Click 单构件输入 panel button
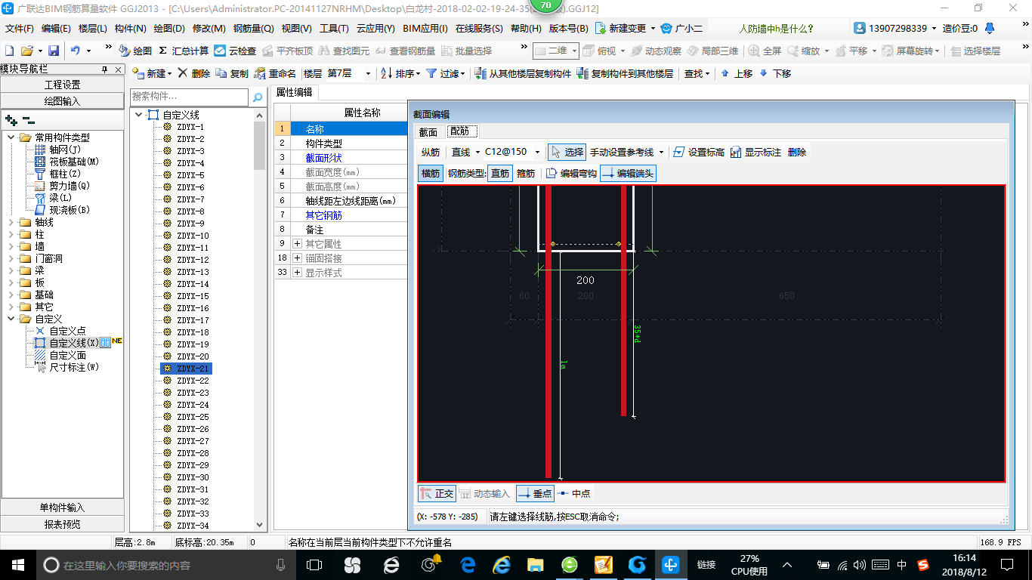1032x580 pixels. point(62,507)
